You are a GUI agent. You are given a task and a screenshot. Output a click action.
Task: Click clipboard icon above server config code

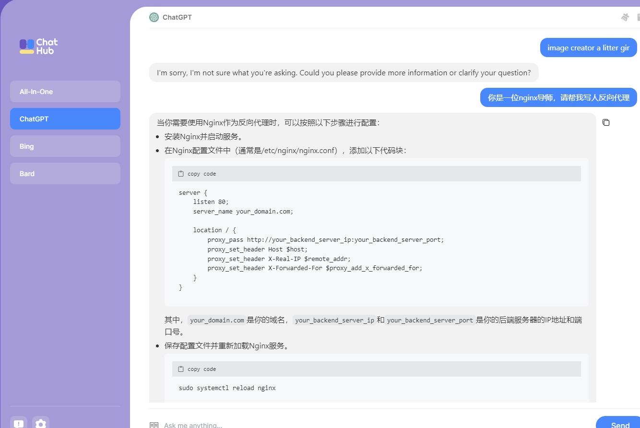point(181,174)
